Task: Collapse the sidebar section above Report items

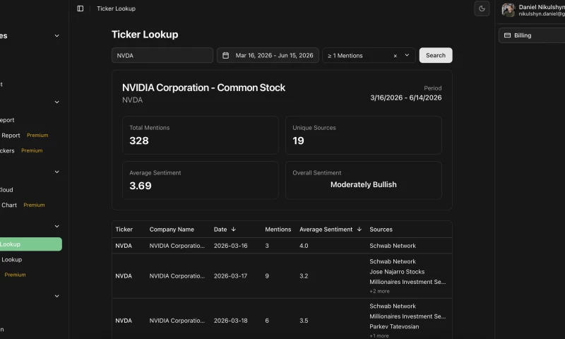Action: click(x=57, y=102)
